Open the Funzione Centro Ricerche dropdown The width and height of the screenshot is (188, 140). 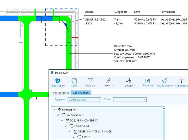pos(84,100)
